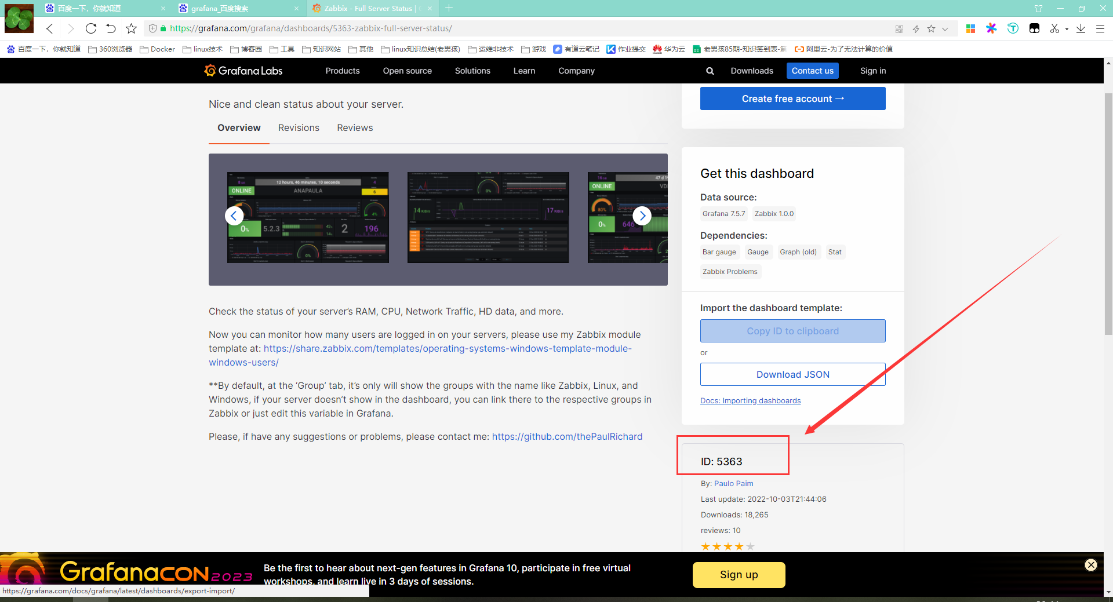
Task: Open author Paulo Paim profile link
Action: coord(734,484)
